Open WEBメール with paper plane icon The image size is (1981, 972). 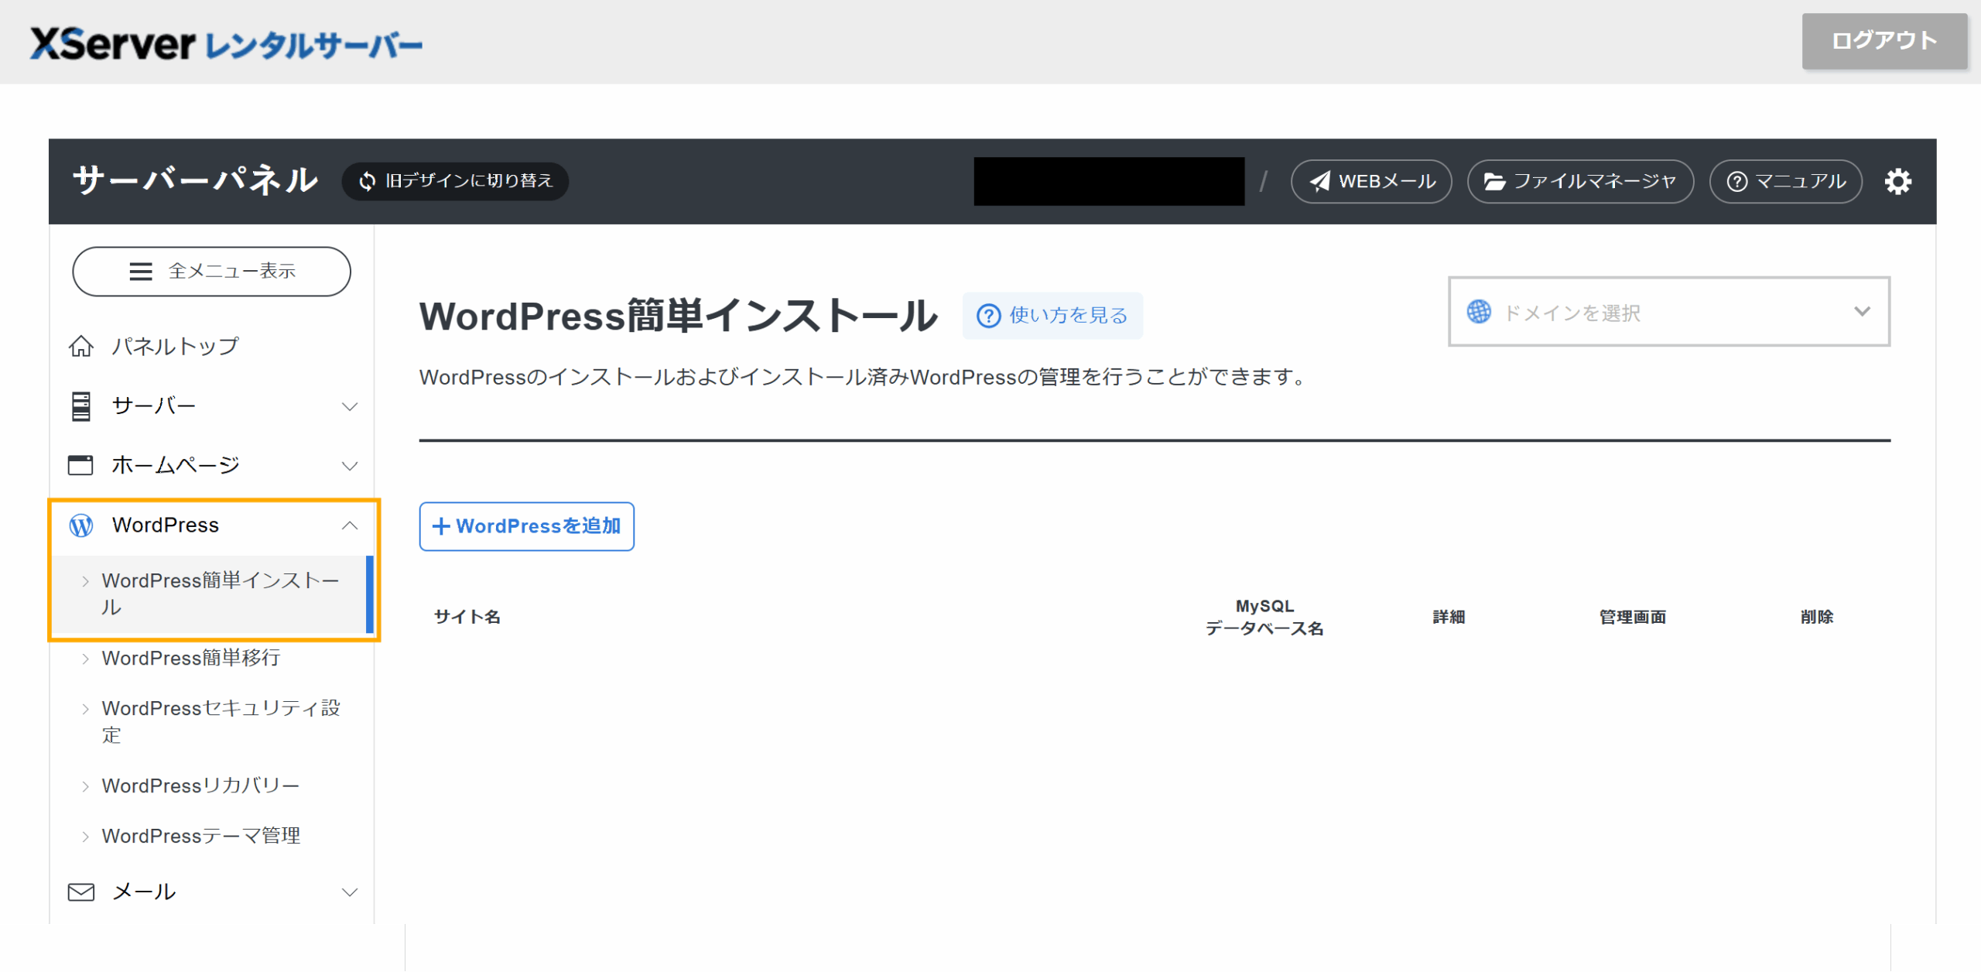pos(1370,182)
